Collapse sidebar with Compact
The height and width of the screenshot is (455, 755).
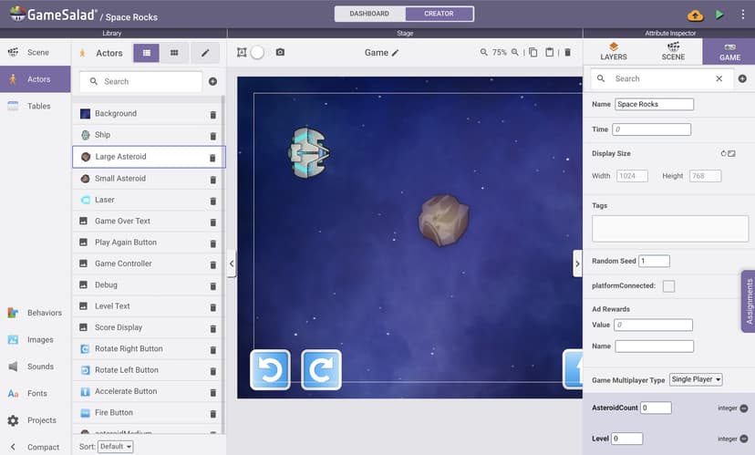point(36,448)
